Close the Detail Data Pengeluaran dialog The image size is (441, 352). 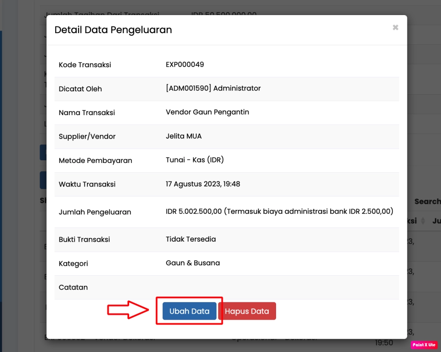[395, 28]
